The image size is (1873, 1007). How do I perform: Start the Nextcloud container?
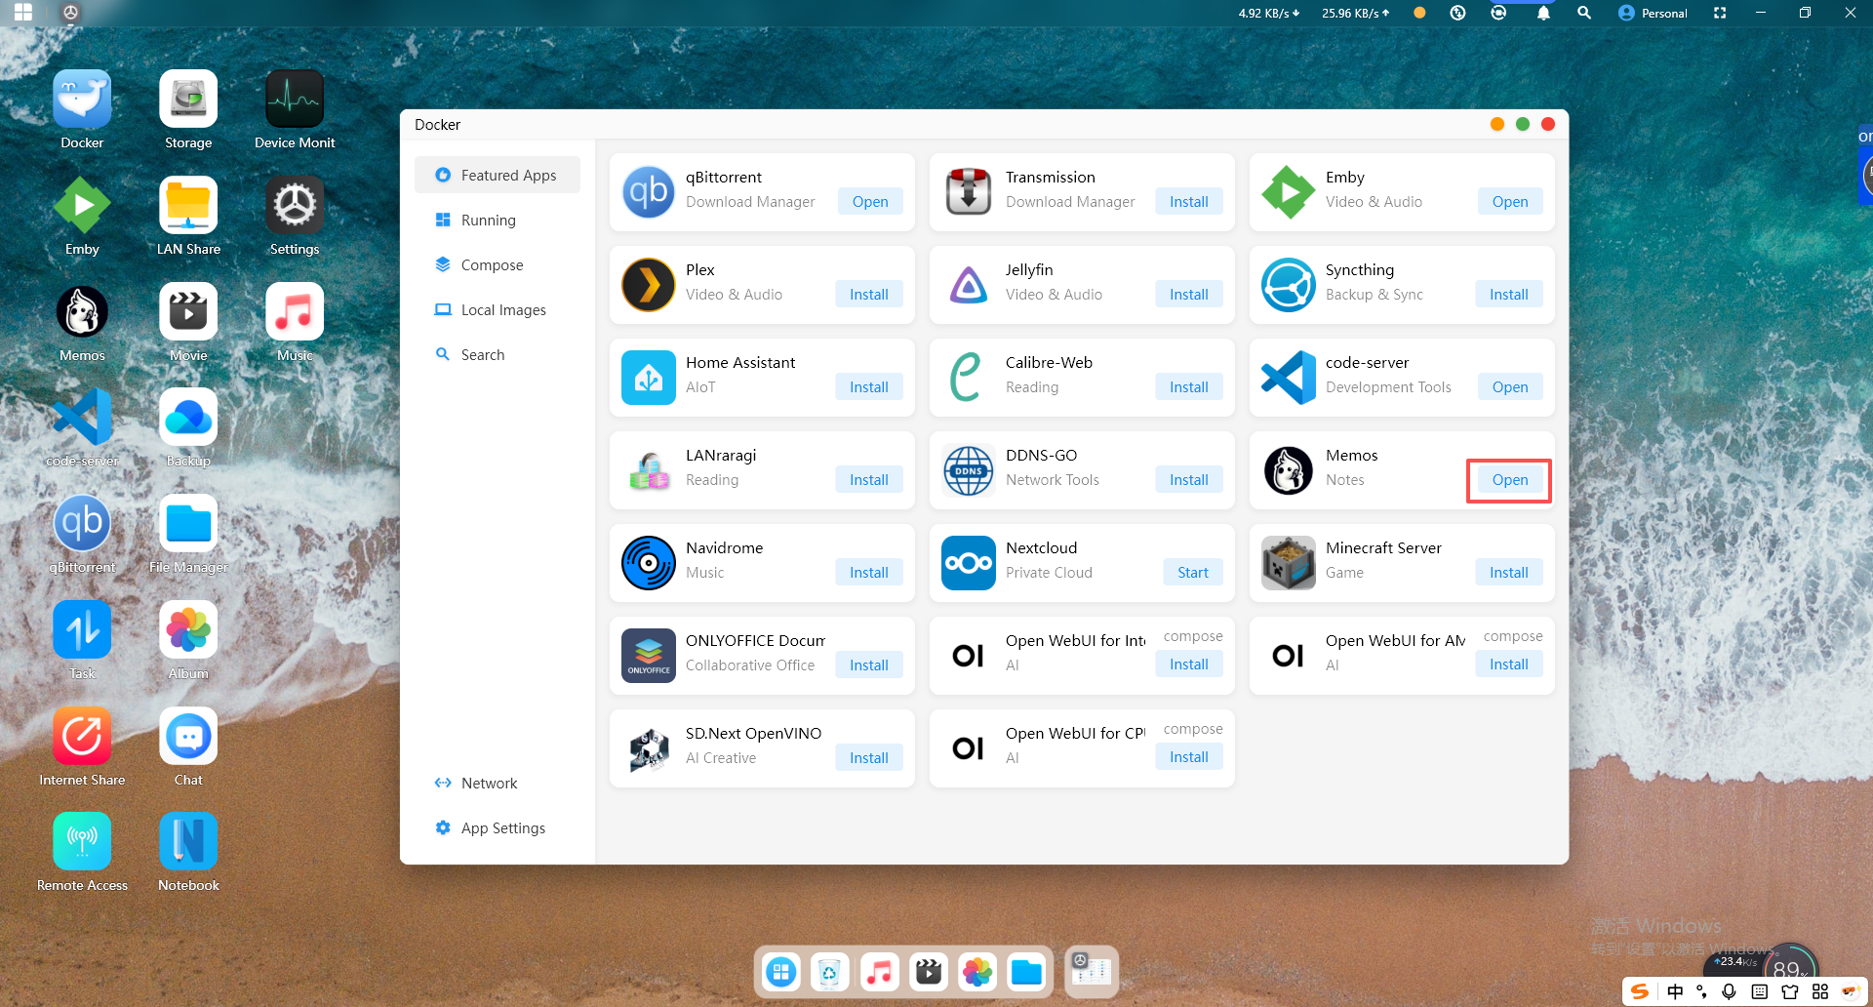1193,573
